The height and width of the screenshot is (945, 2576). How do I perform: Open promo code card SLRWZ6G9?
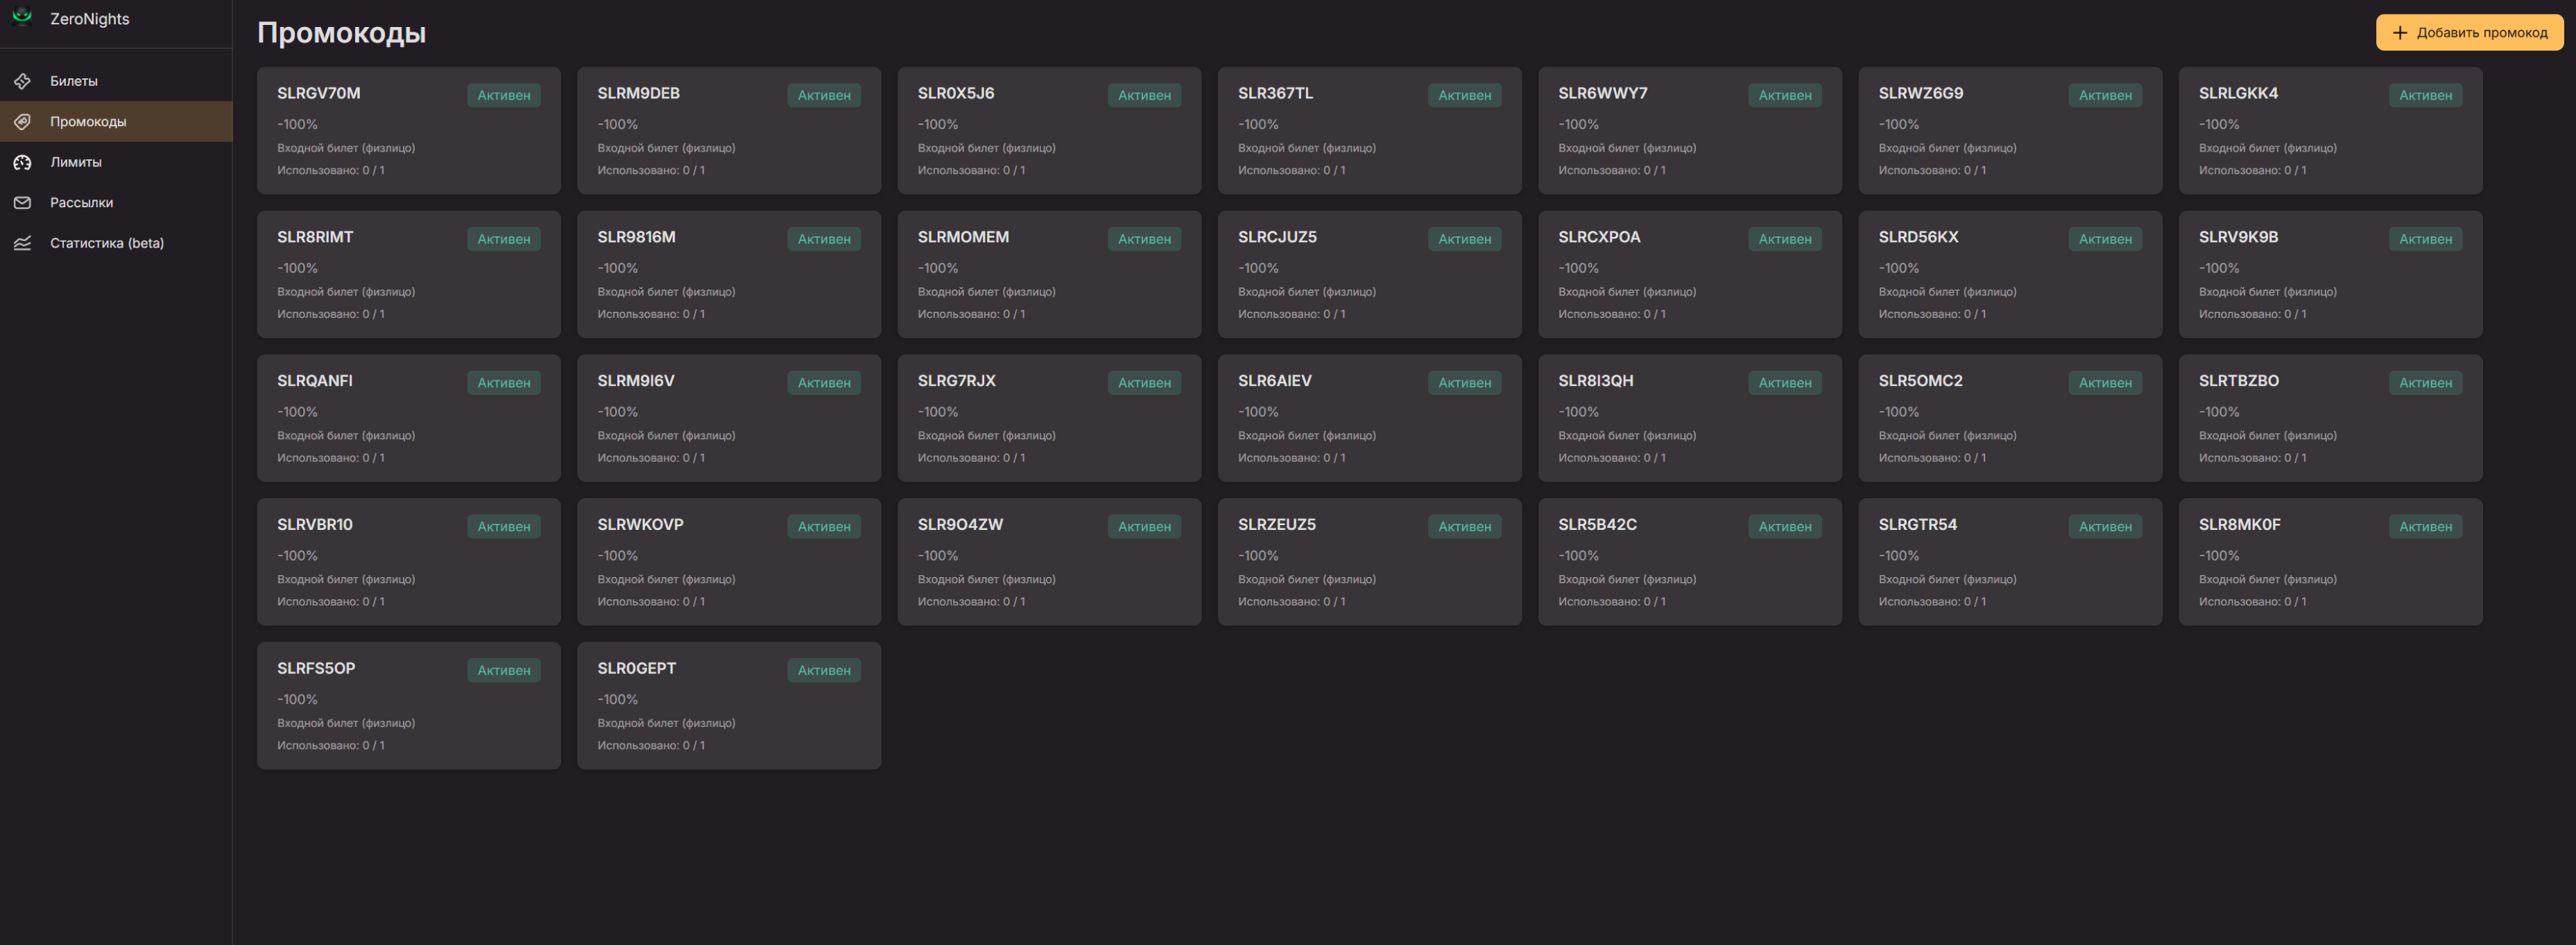click(x=2010, y=131)
